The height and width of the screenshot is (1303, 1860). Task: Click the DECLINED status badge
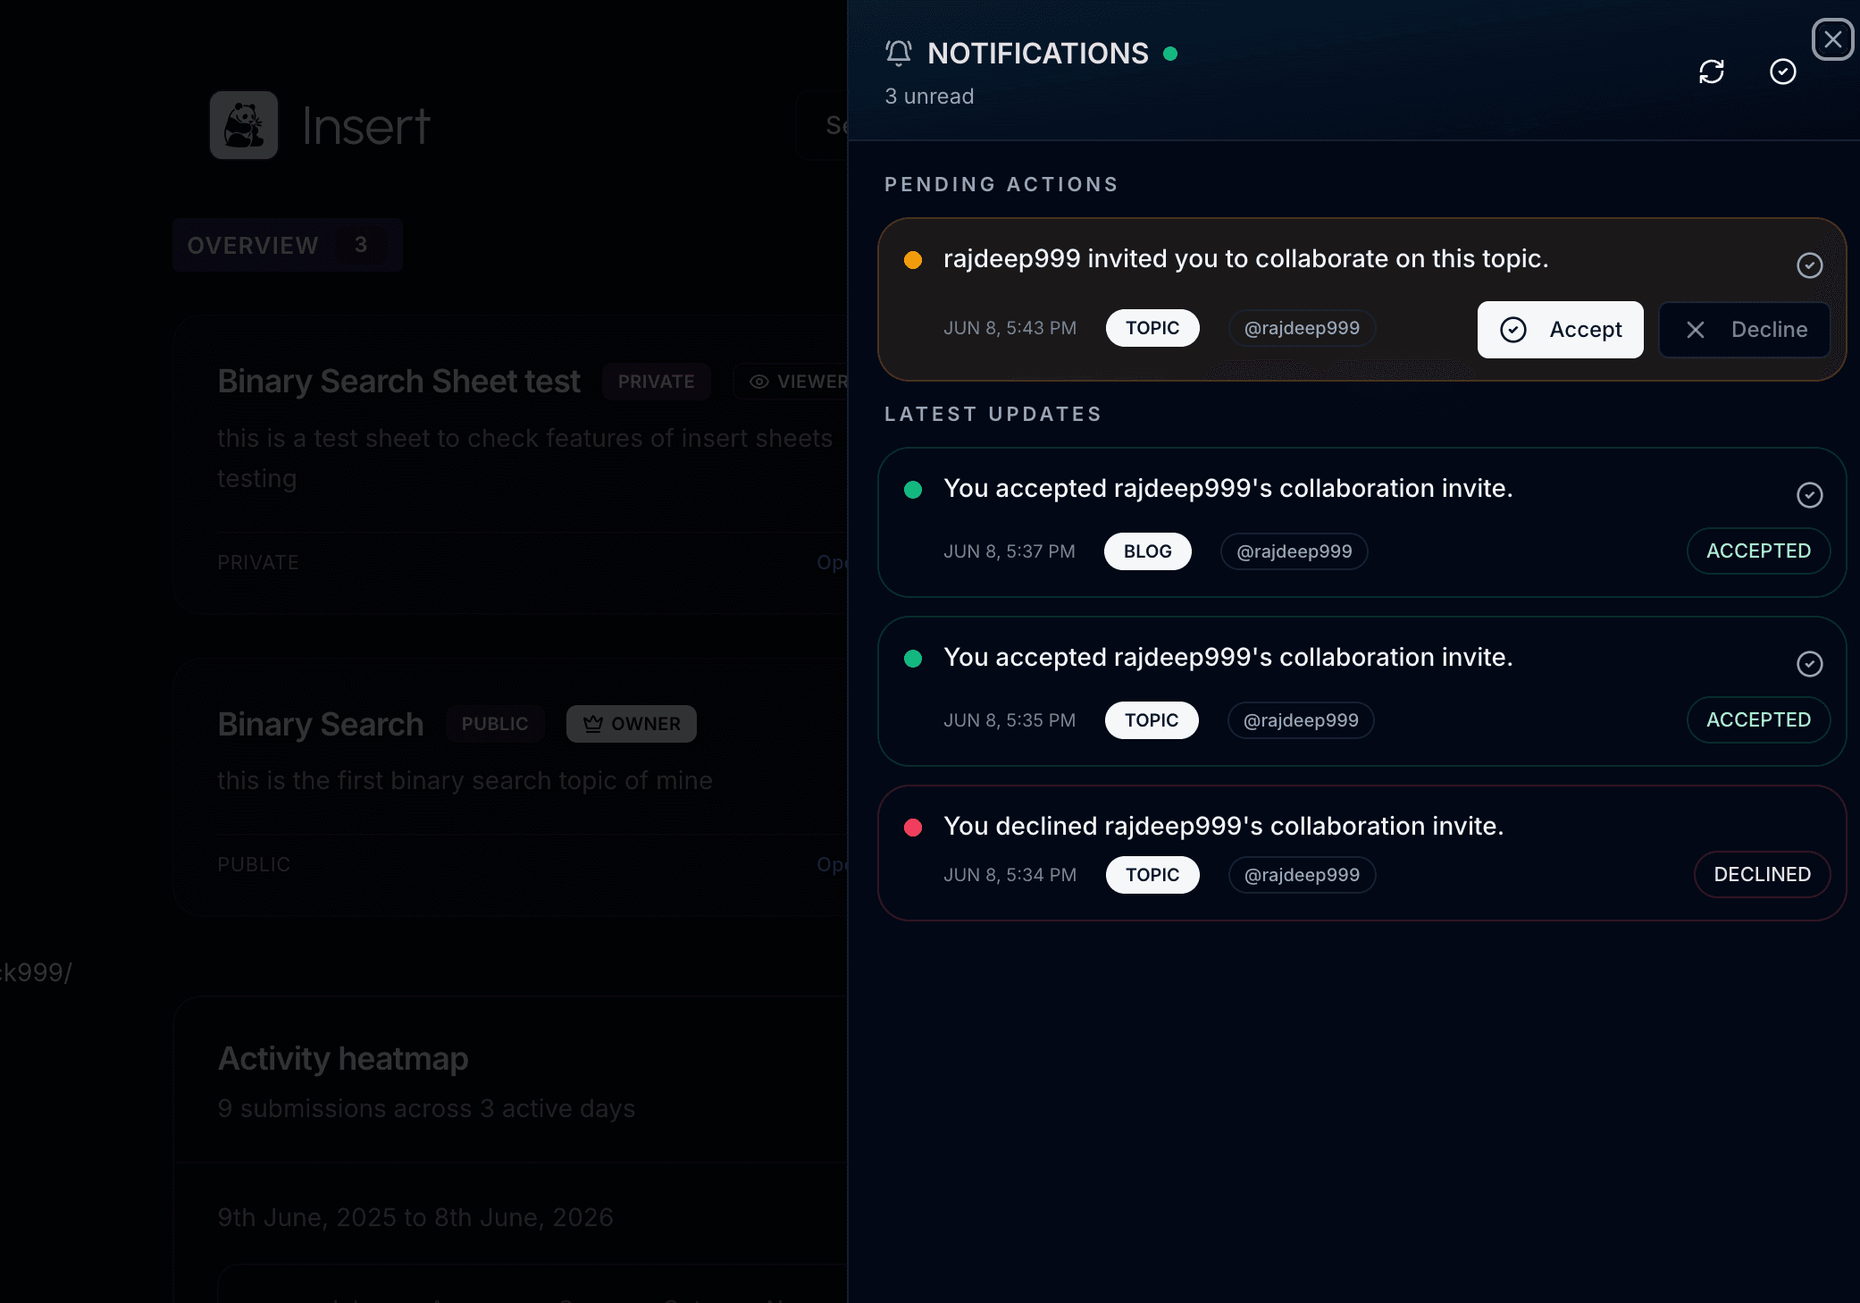pyautogui.click(x=1762, y=875)
